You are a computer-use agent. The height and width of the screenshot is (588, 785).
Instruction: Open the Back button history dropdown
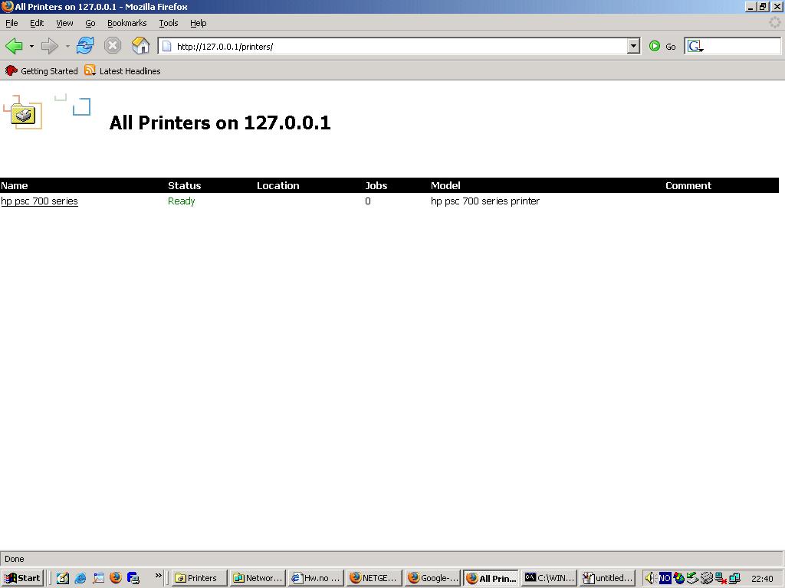tap(31, 47)
